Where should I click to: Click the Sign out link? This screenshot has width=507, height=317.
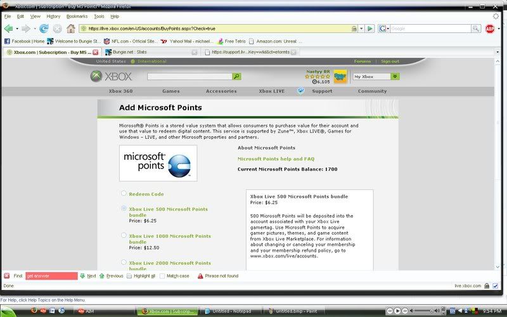pos(390,61)
